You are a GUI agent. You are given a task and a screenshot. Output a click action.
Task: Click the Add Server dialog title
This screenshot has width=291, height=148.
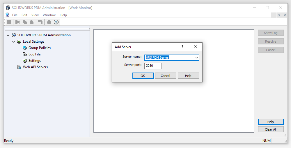pyautogui.click(x=123, y=47)
